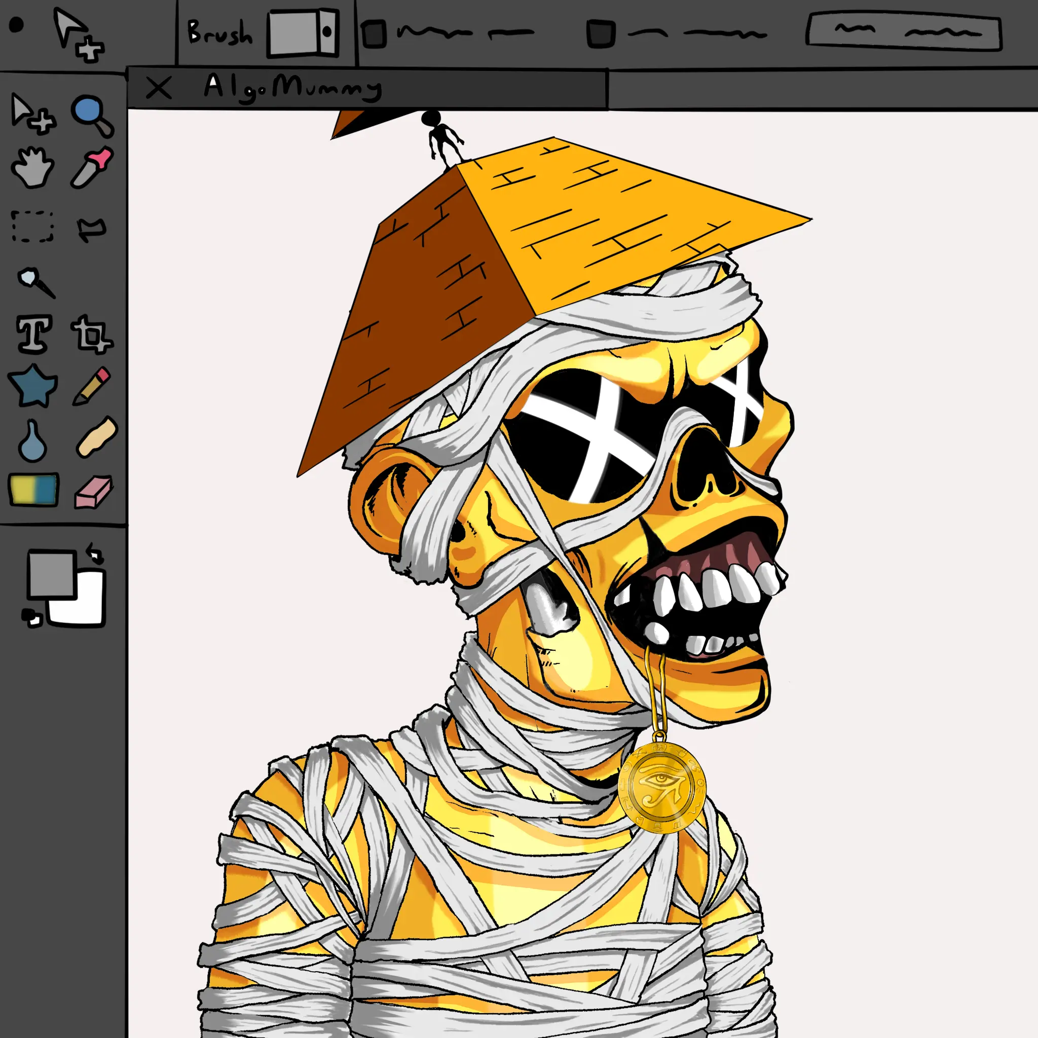Viewport: 1038px width, 1038px height.
Task: Select the Lasso selection tool
Action: coord(92,229)
